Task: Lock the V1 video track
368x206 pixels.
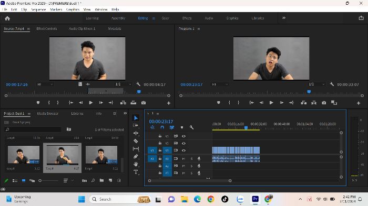Action: (x=160, y=150)
